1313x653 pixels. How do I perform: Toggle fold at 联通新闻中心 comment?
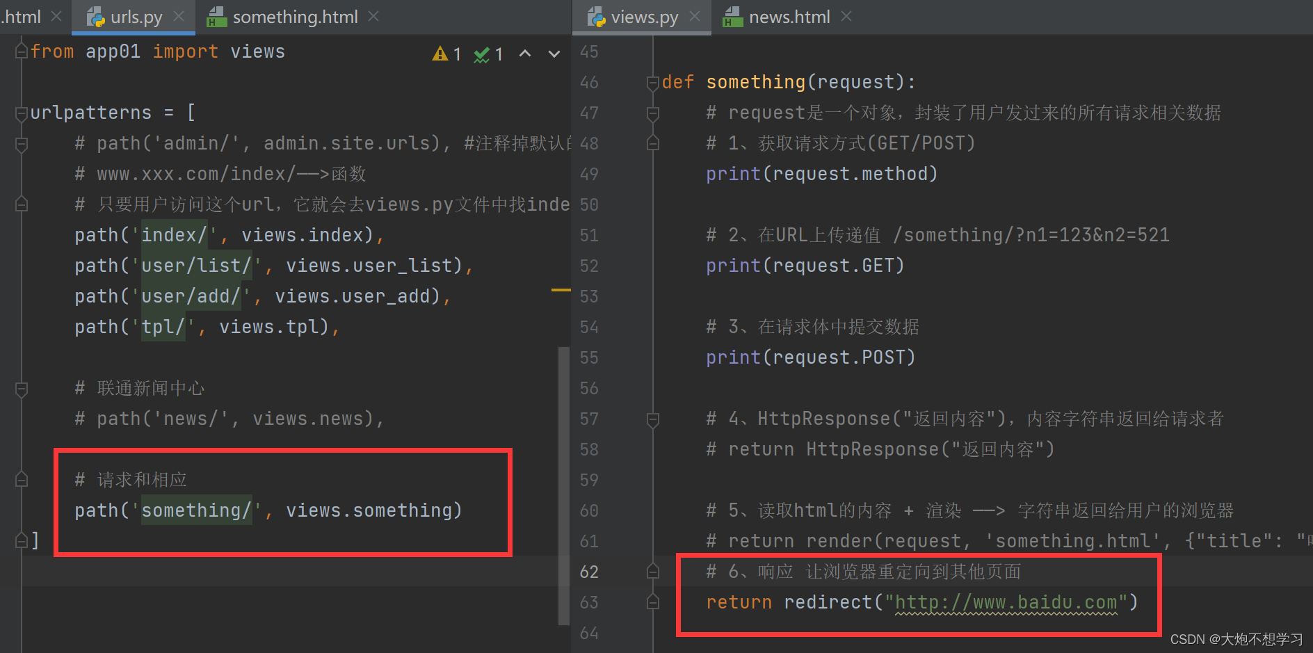click(x=22, y=389)
